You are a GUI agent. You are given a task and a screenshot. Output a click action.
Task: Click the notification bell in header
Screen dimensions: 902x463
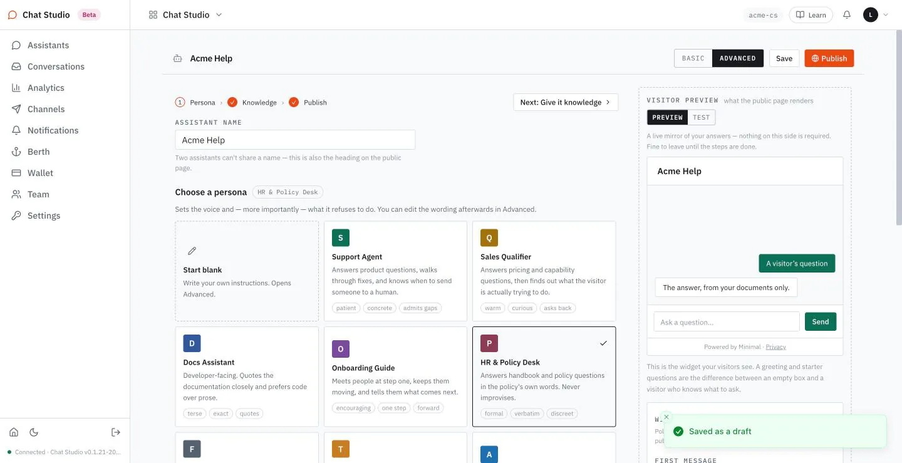point(847,15)
